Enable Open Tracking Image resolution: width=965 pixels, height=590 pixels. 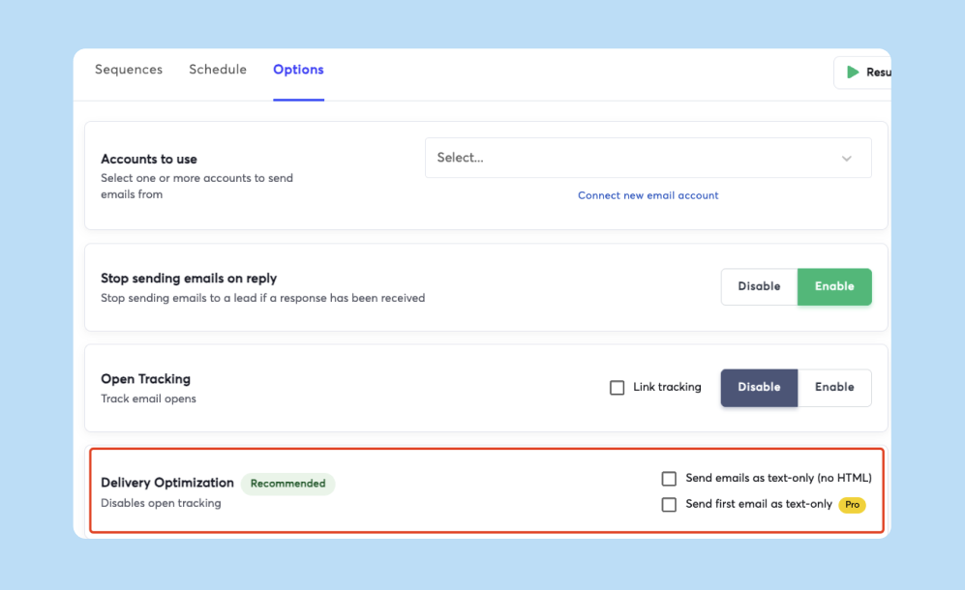pos(834,388)
